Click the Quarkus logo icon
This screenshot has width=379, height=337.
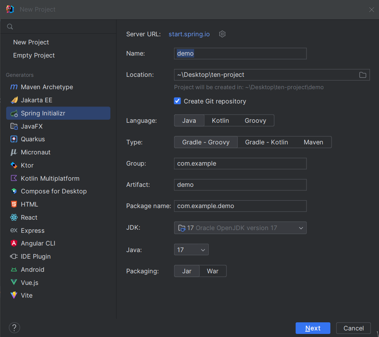14,139
